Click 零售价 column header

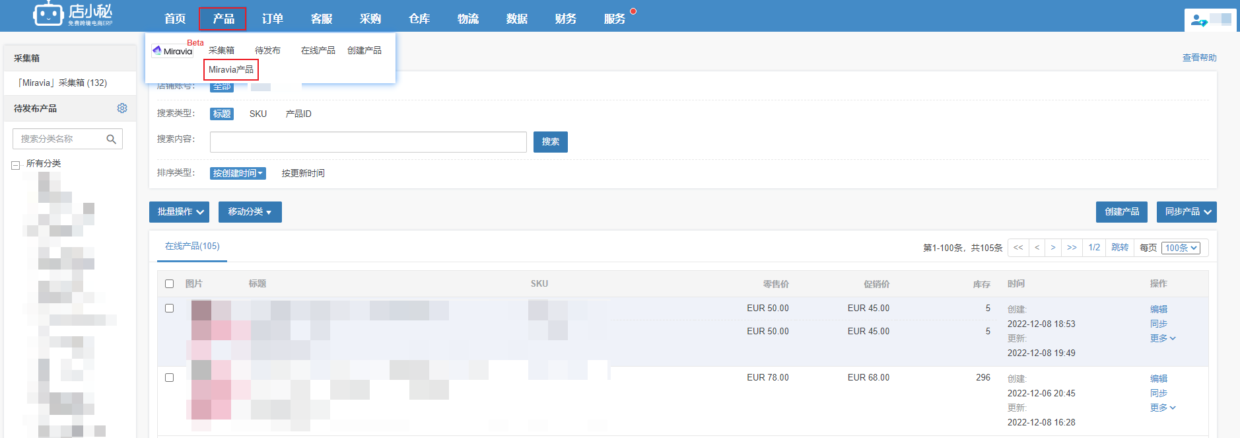coord(776,284)
